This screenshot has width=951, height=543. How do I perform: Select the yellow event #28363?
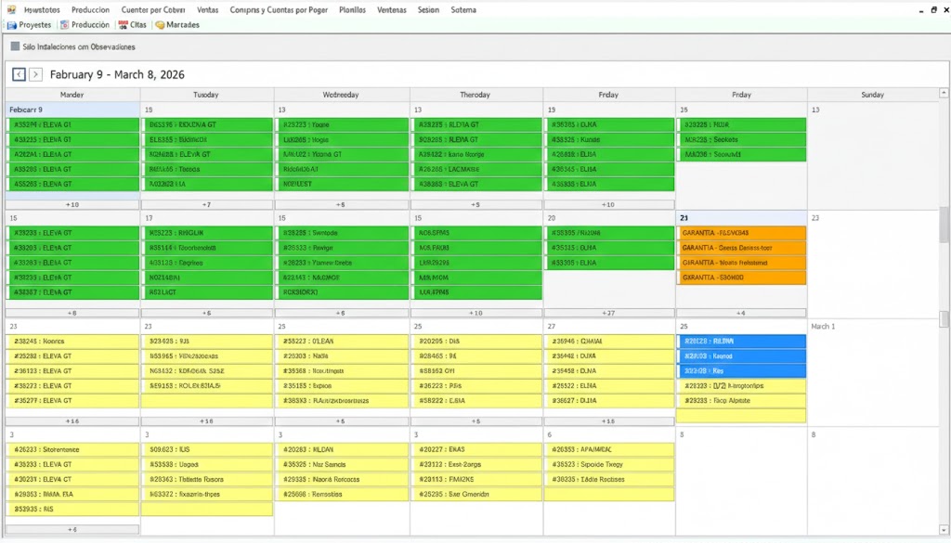coord(207,479)
